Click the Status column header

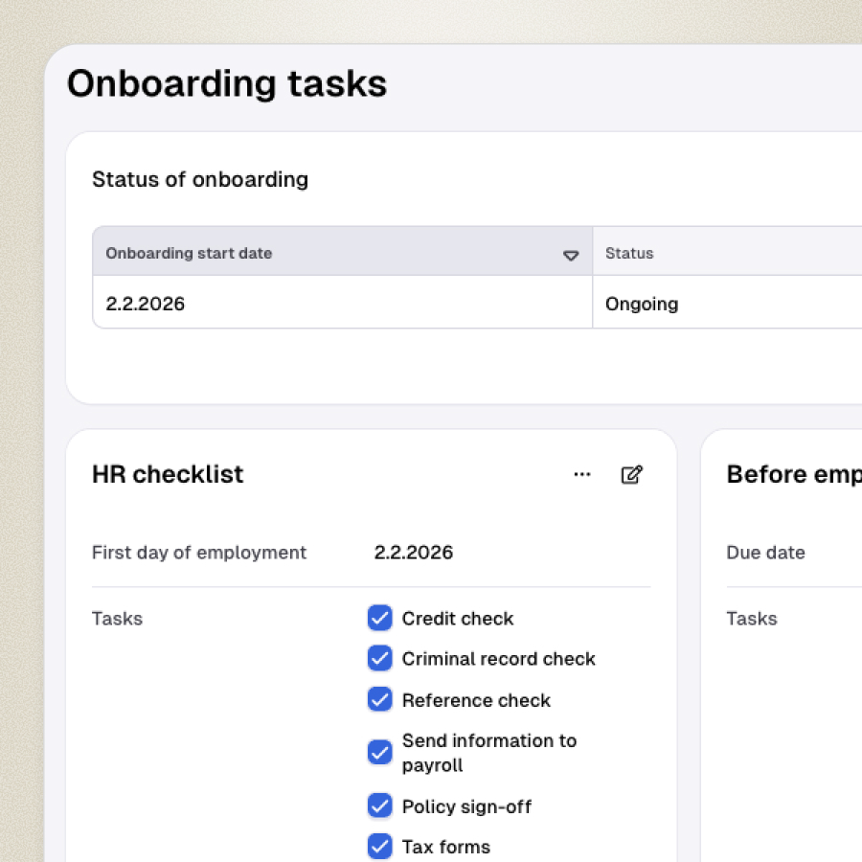pyautogui.click(x=629, y=253)
